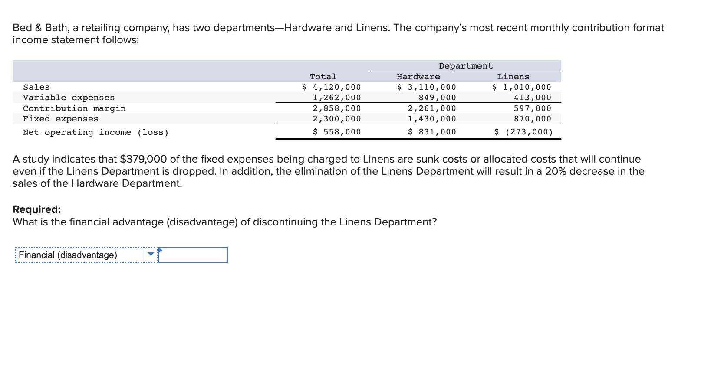Viewport: 701px width, 372px height.
Task: Click the Linens column header
Action: 513,77
